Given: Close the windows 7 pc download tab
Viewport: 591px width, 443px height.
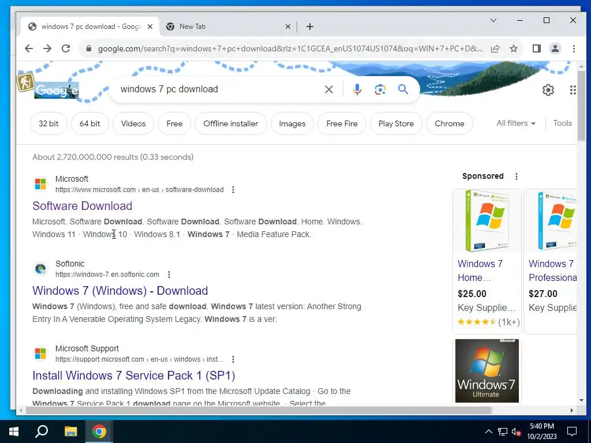Looking at the screenshot, I should tap(150, 27).
